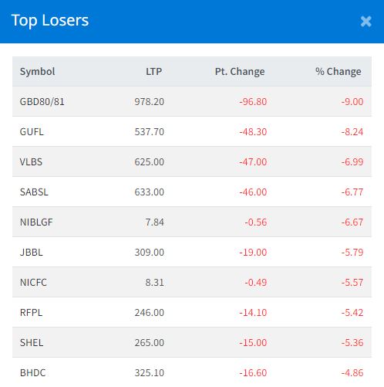Open the RFPL symbol
384x387 pixels.
[31, 313]
